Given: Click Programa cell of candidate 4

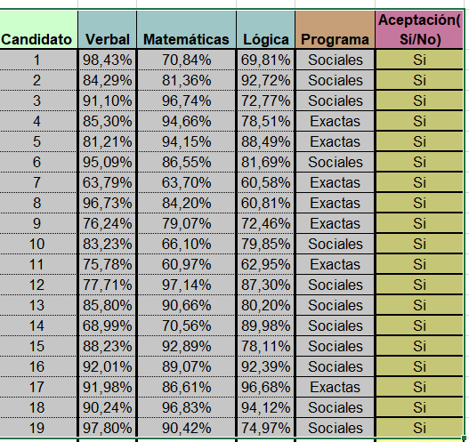Looking at the screenshot, I should [x=335, y=121].
